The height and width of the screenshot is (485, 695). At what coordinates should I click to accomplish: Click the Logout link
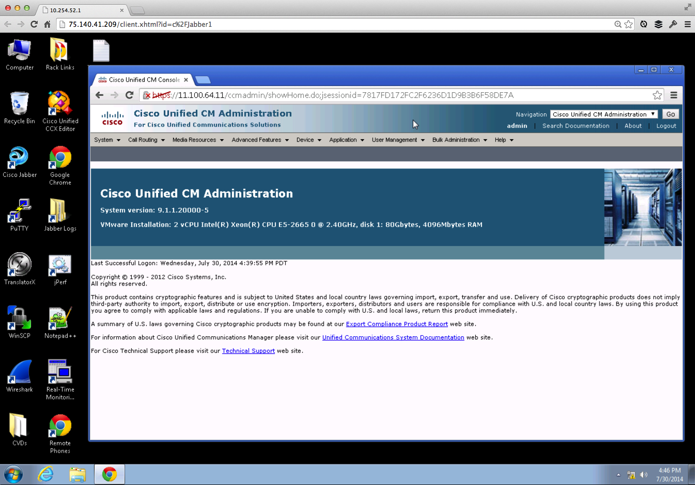point(666,126)
